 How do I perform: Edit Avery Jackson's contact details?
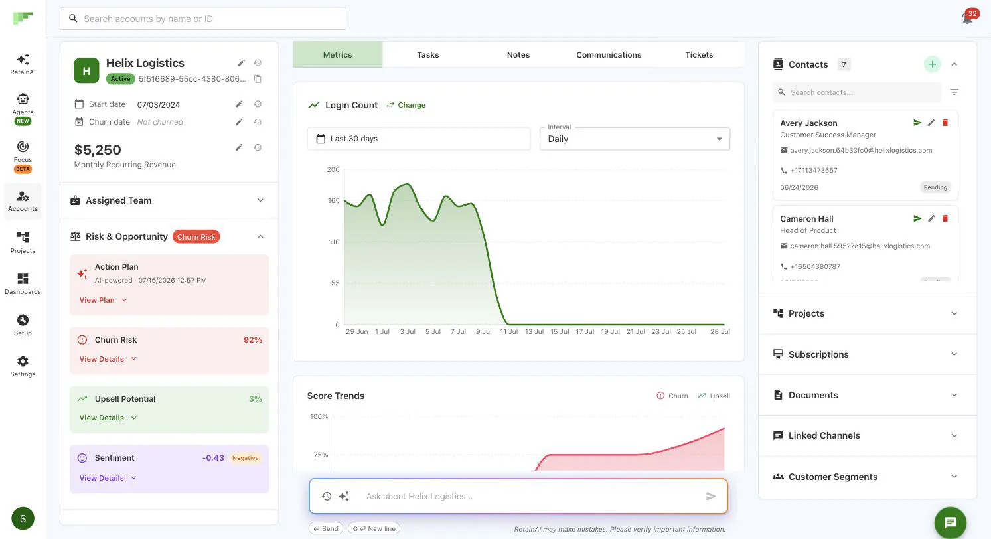click(x=931, y=123)
